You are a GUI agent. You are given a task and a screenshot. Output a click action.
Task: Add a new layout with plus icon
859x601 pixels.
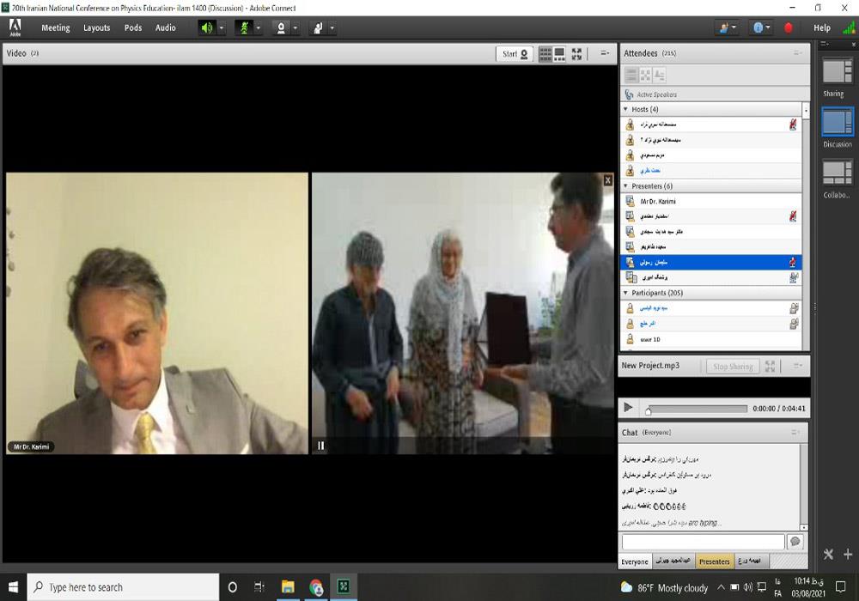pos(847,555)
